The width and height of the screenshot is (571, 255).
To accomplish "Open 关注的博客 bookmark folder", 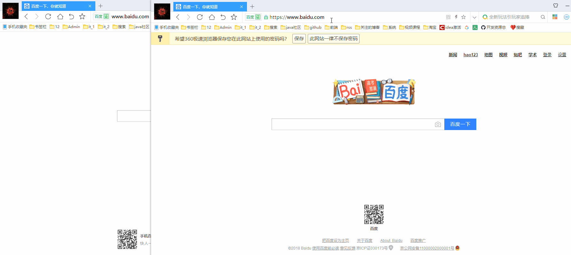I will coord(368,27).
